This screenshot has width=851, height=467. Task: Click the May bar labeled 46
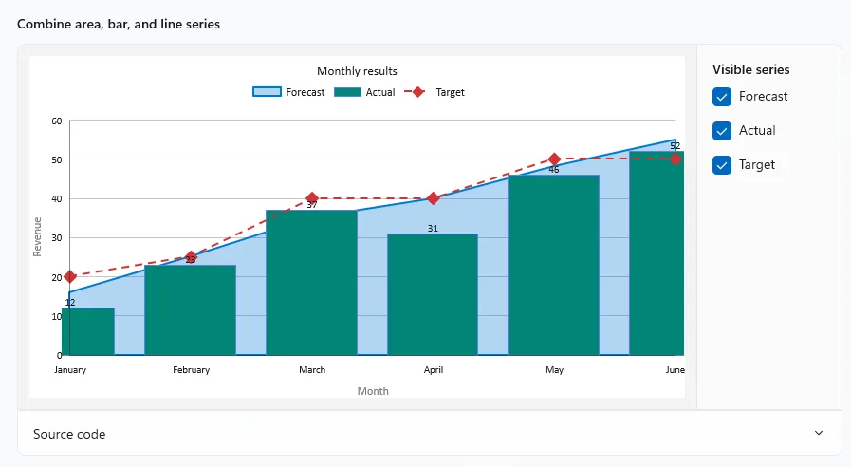[x=554, y=266]
